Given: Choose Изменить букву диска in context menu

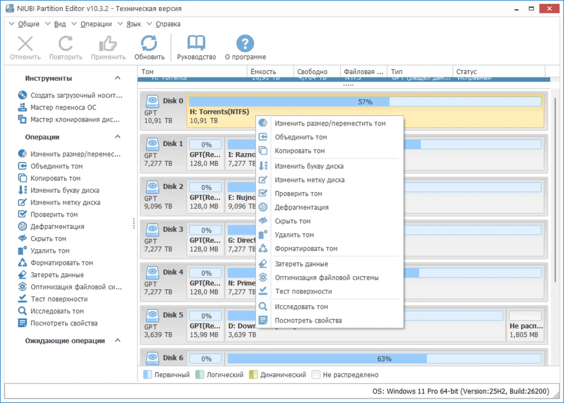Looking at the screenshot, I should 329,166.
